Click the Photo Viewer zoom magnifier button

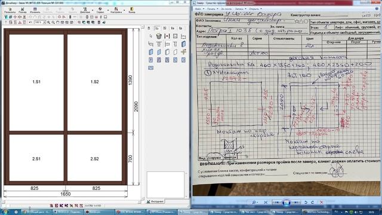coord(255,202)
